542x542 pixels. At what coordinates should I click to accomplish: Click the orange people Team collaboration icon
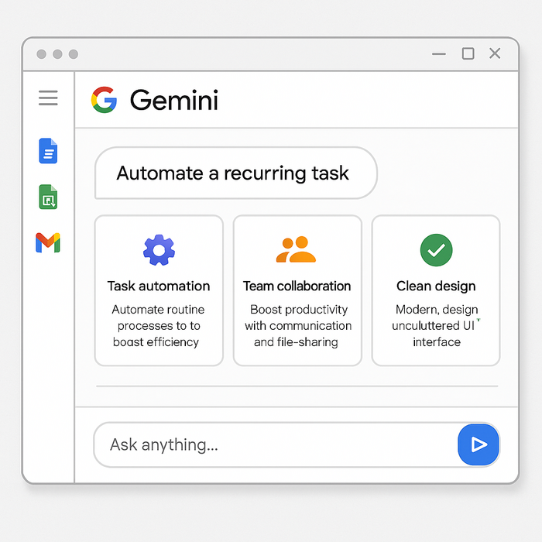coord(296,249)
